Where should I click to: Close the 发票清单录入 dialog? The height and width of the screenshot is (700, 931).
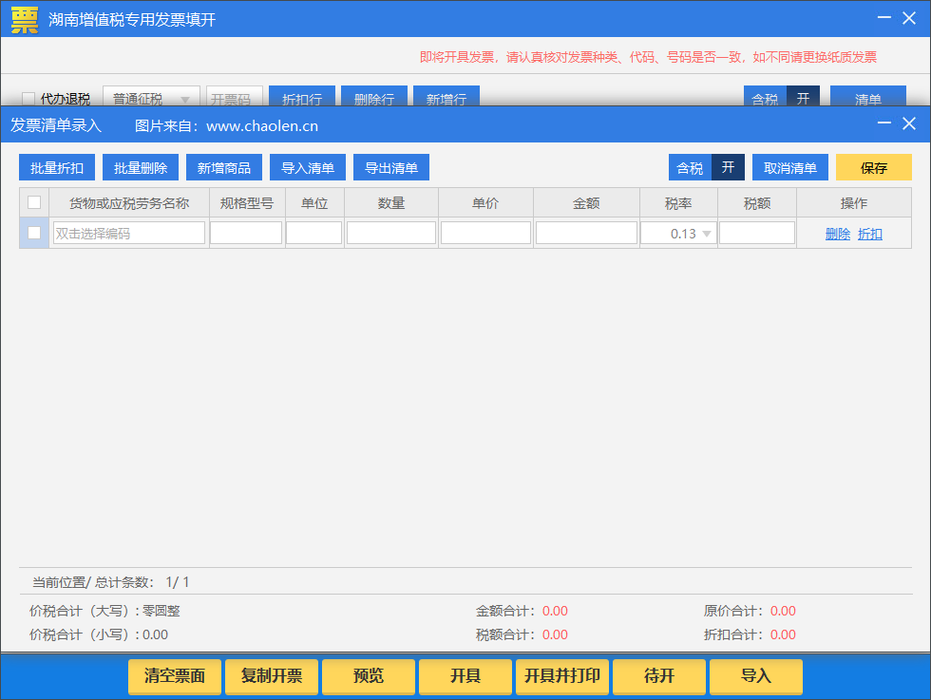[909, 123]
